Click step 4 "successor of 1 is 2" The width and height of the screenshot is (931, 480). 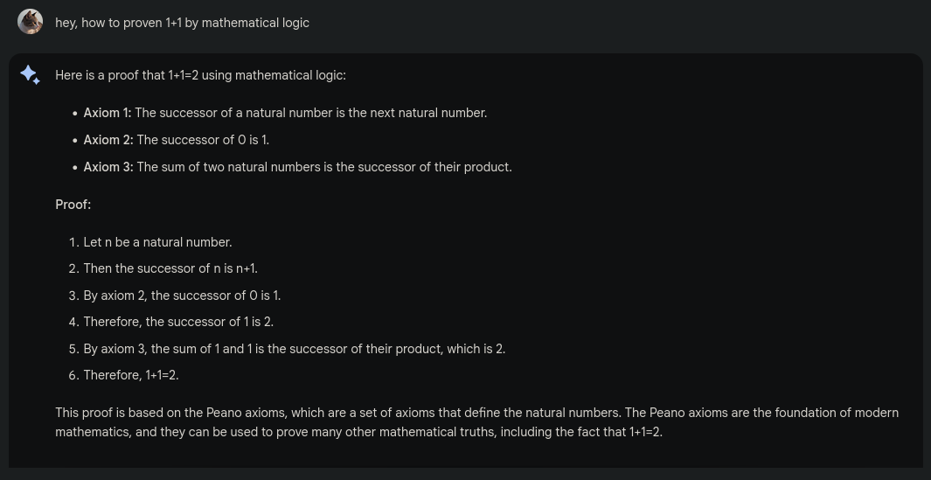point(178,322)
